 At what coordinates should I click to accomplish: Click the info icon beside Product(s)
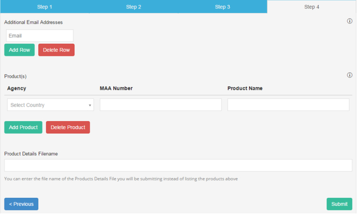350,75
